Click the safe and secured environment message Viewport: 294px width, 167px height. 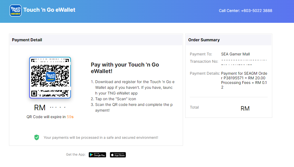coord(101,138)
